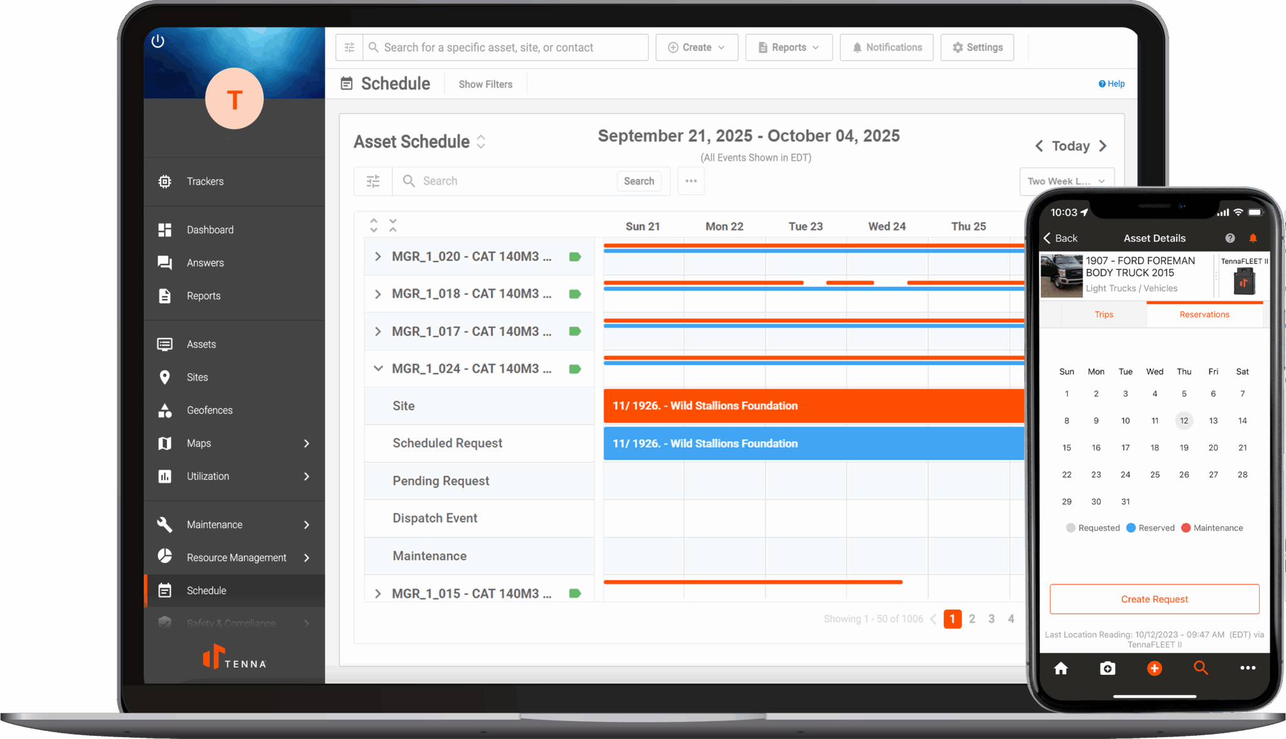Click the Show Filters link

tap(485, 84)
